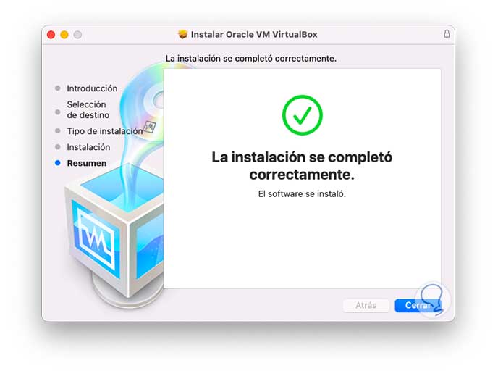The width and height of the screenshot is (498, 371).
Task: Click the lock icon in title bar
Action: 447,34
